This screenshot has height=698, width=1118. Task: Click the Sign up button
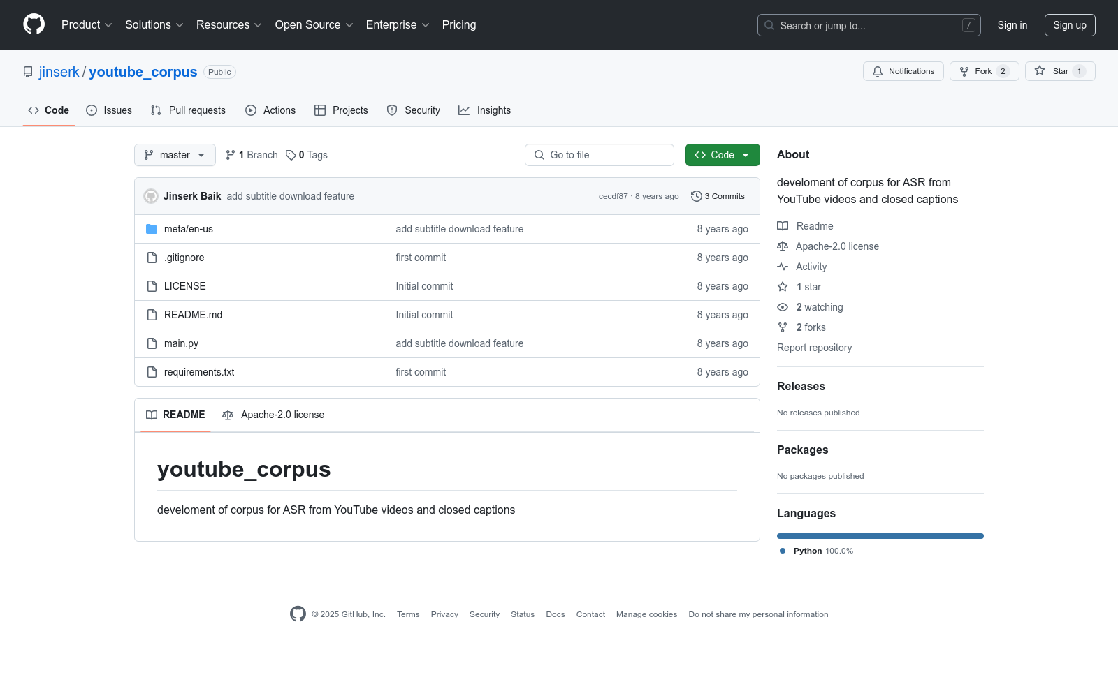click(x=1070, y=25)
